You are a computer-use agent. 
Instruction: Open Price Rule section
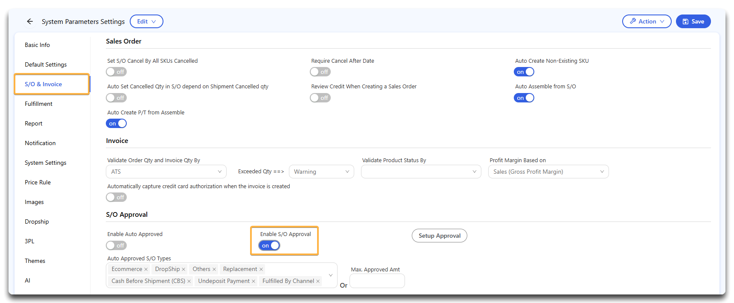click(38, 182)
